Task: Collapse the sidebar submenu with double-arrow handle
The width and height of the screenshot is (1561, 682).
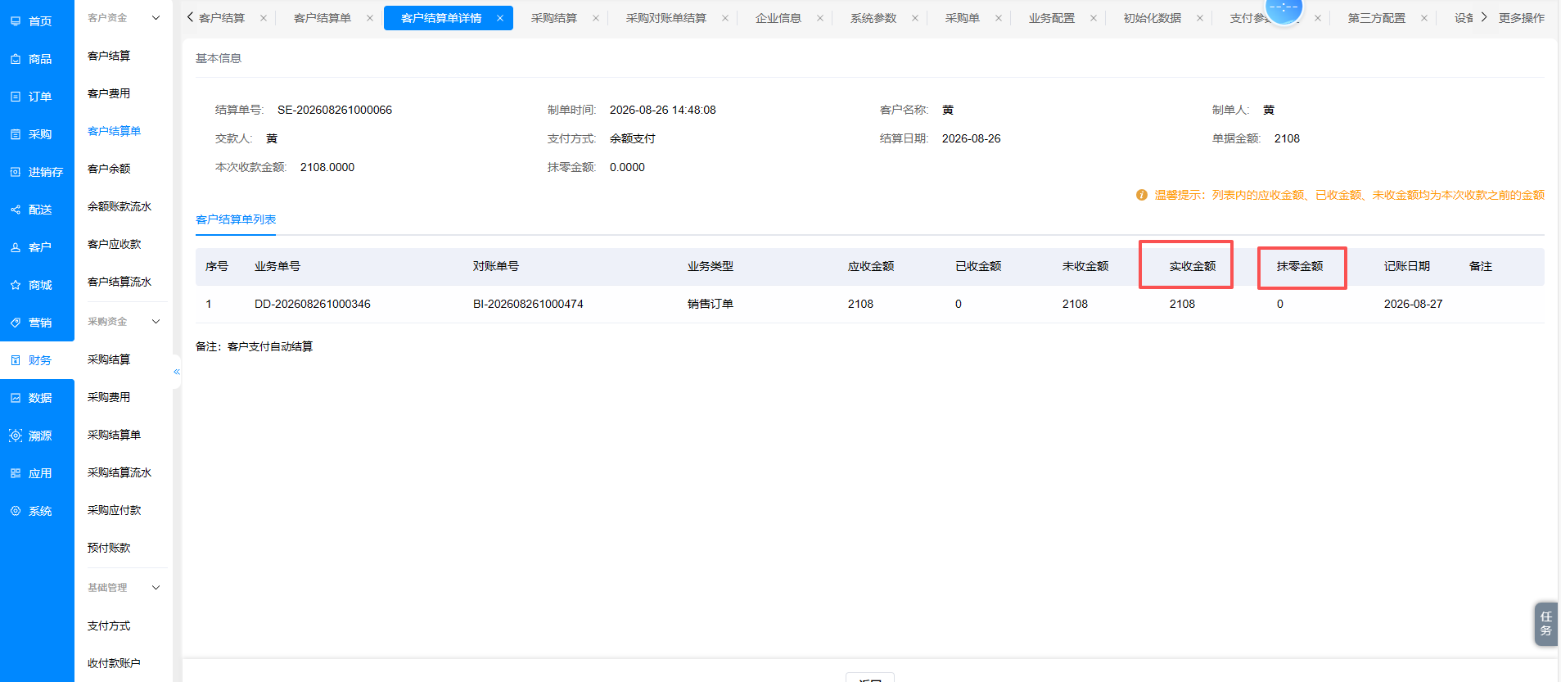Action: (x=177, y=372)
